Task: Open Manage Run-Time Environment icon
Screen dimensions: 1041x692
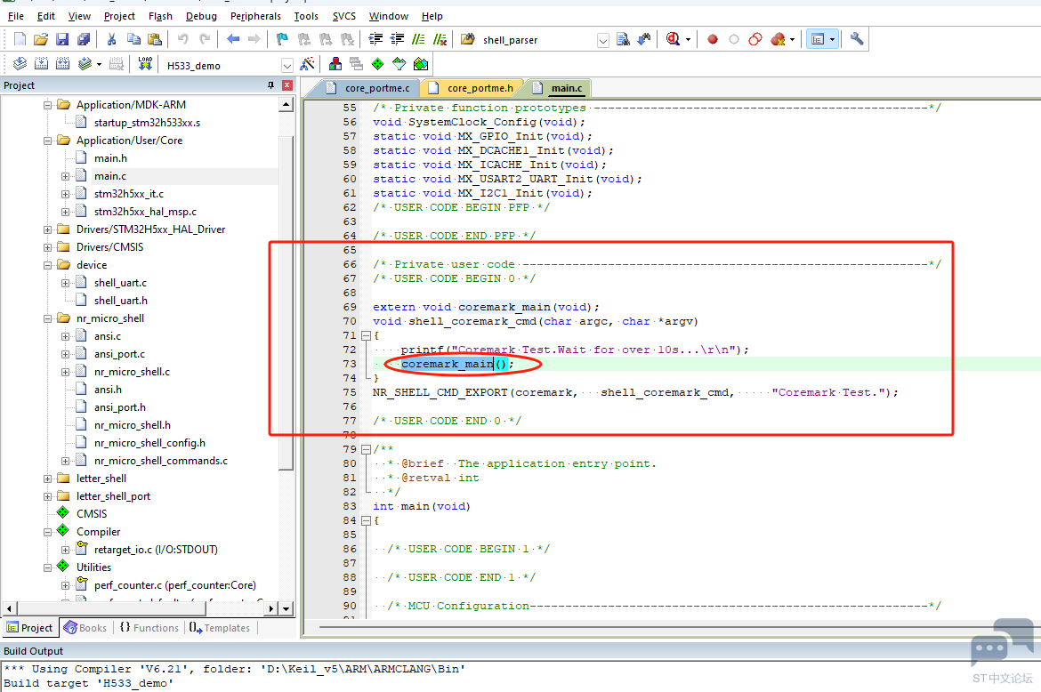Action: click(378, 64)
